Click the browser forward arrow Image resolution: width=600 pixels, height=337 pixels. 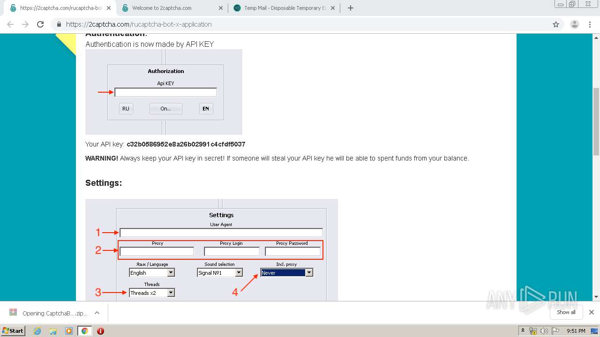point(25,24)
